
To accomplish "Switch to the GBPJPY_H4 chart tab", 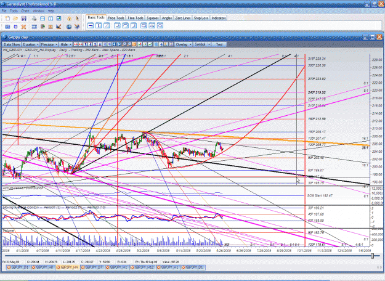I will pos(68,267).
